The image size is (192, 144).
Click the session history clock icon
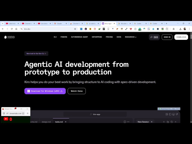[172, 122]
